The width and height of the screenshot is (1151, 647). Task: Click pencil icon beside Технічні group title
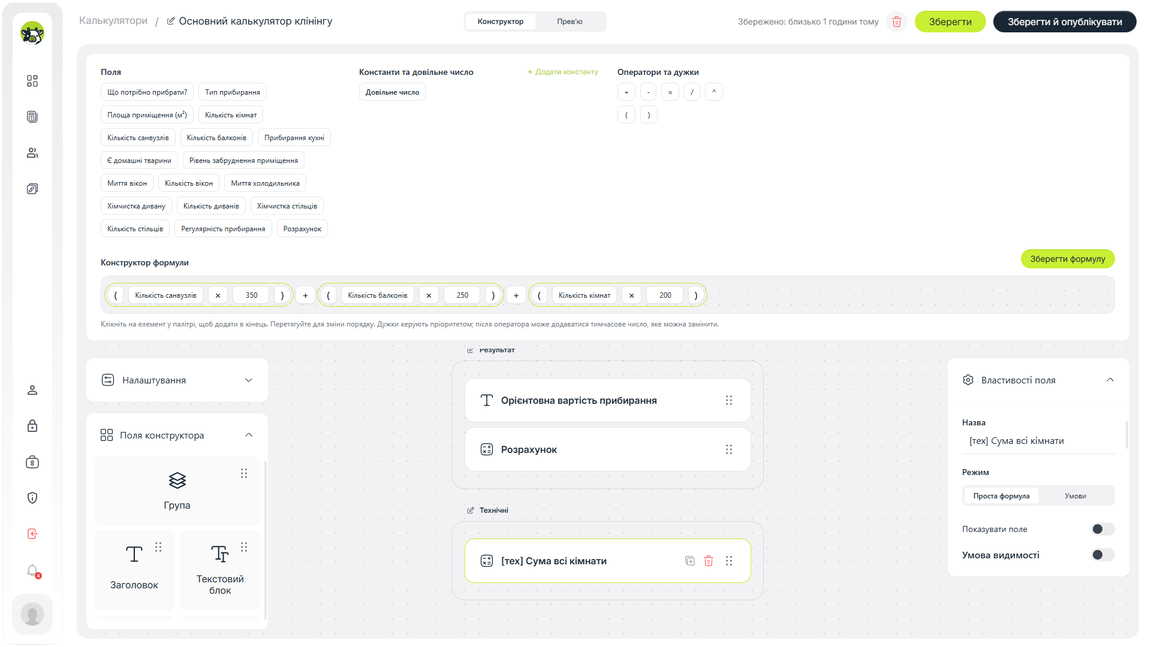471,510
